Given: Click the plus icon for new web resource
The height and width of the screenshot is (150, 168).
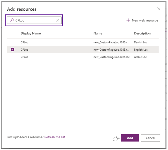Looking at the screenshot, I should click(x=128, y=20).
